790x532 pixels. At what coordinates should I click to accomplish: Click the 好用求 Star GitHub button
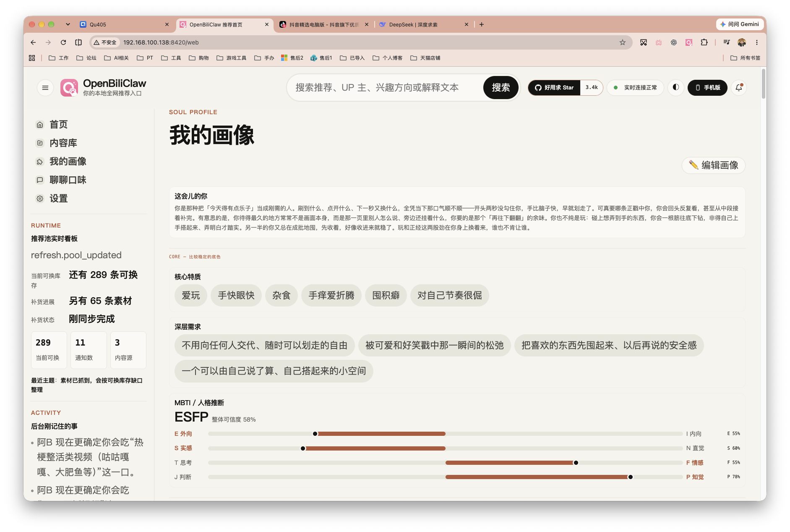[554, 87]
